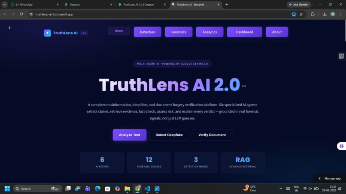Screen dimensions: 346x194
Task: Click the v2.0 version badge
Action: (84, 33)
